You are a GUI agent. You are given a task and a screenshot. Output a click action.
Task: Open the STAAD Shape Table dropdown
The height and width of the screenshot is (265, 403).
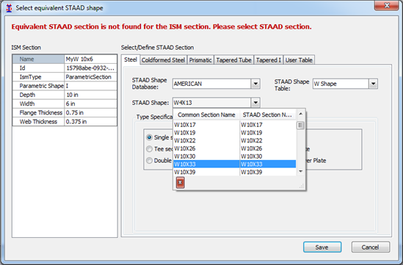coord(373,84)
